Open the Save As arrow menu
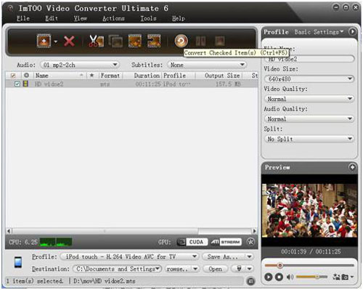This screenshot has height=290, width=363. (249, 257)
